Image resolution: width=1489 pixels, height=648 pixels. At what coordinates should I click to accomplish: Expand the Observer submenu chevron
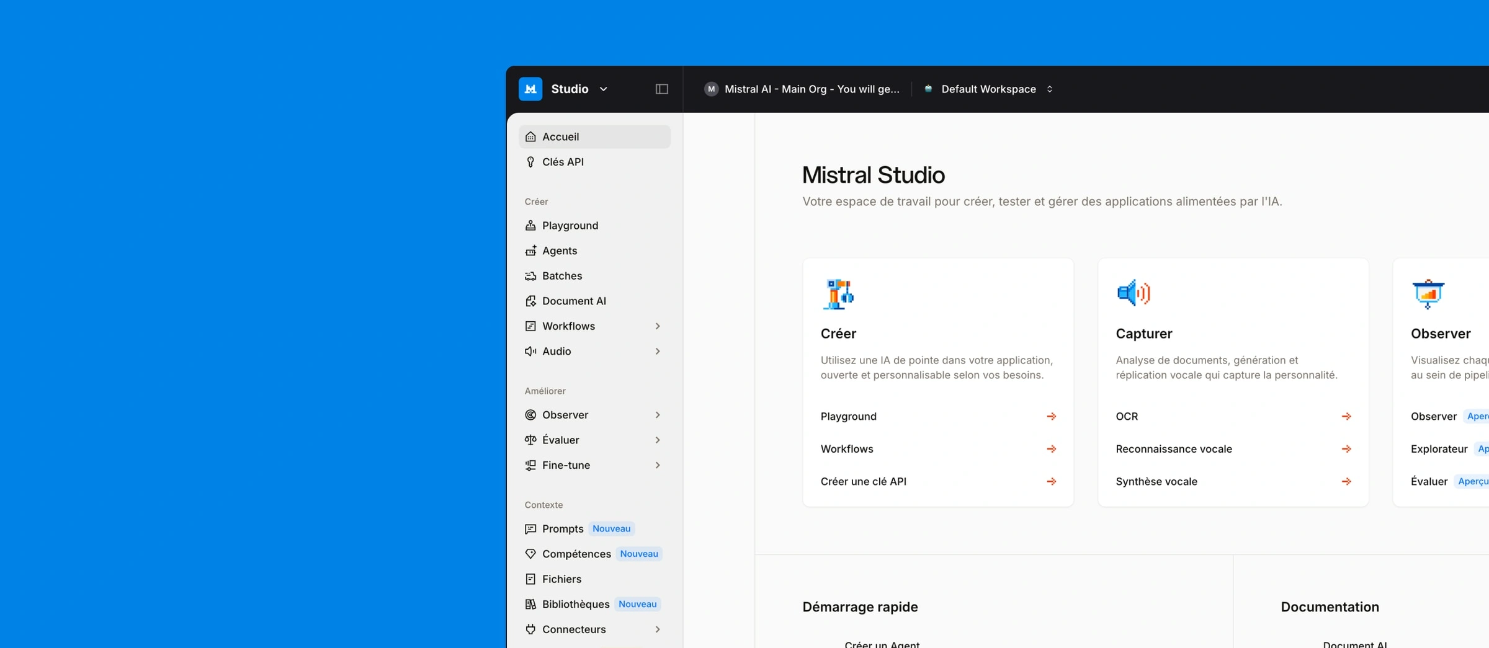click(x=658, y=415)
